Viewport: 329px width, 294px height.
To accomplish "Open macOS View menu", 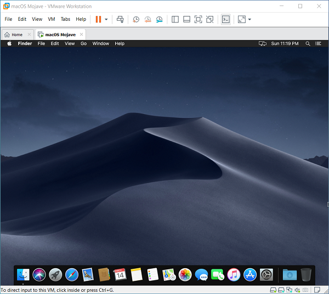I will click(x=70, y=43).
